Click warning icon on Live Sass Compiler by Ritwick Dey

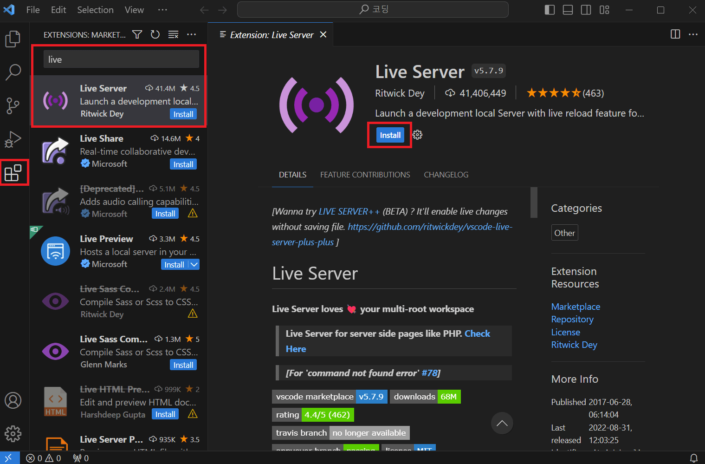(193, 314)
